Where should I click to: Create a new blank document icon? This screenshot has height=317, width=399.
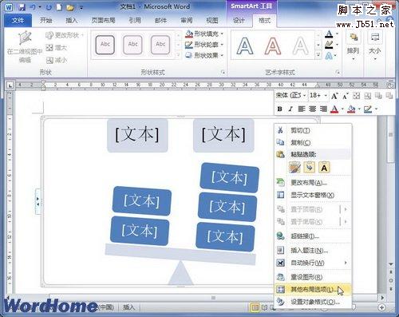[59, 7]
